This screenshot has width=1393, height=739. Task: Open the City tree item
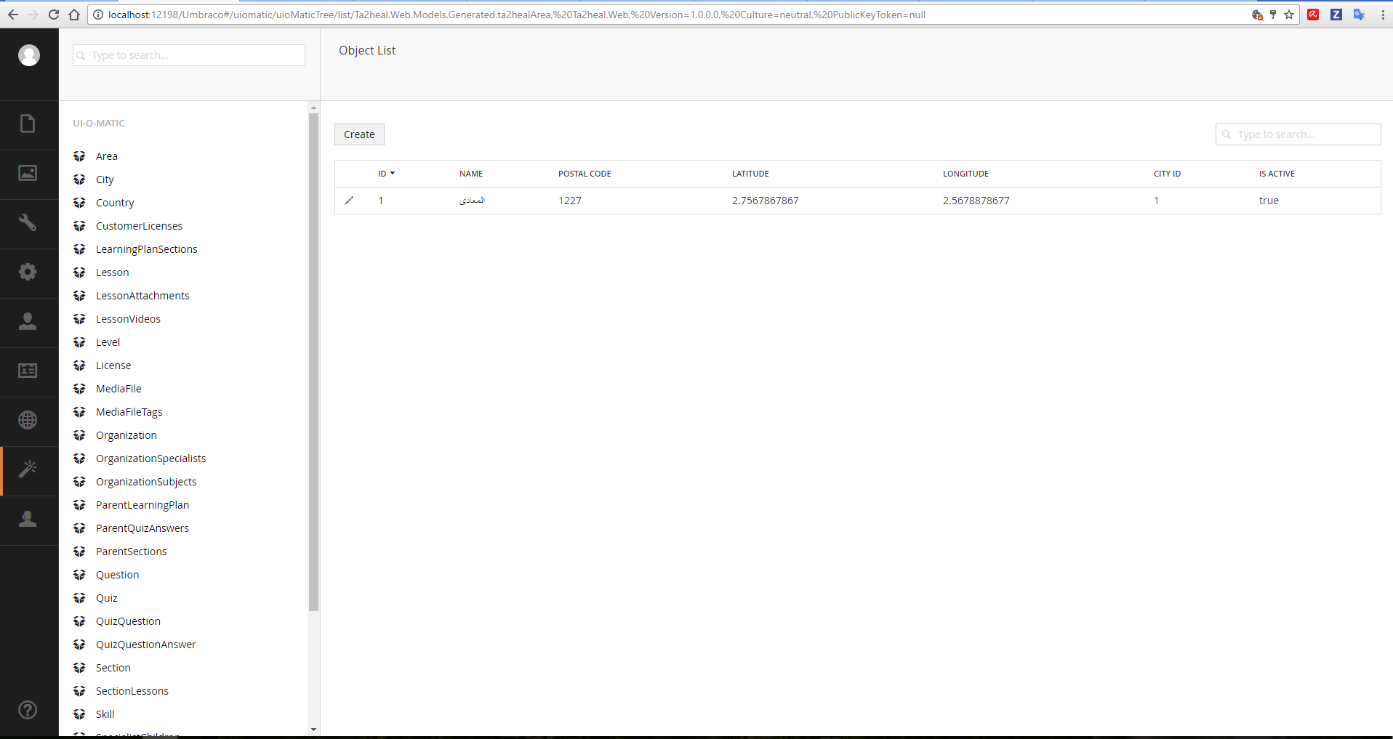[x=105, y=179]
